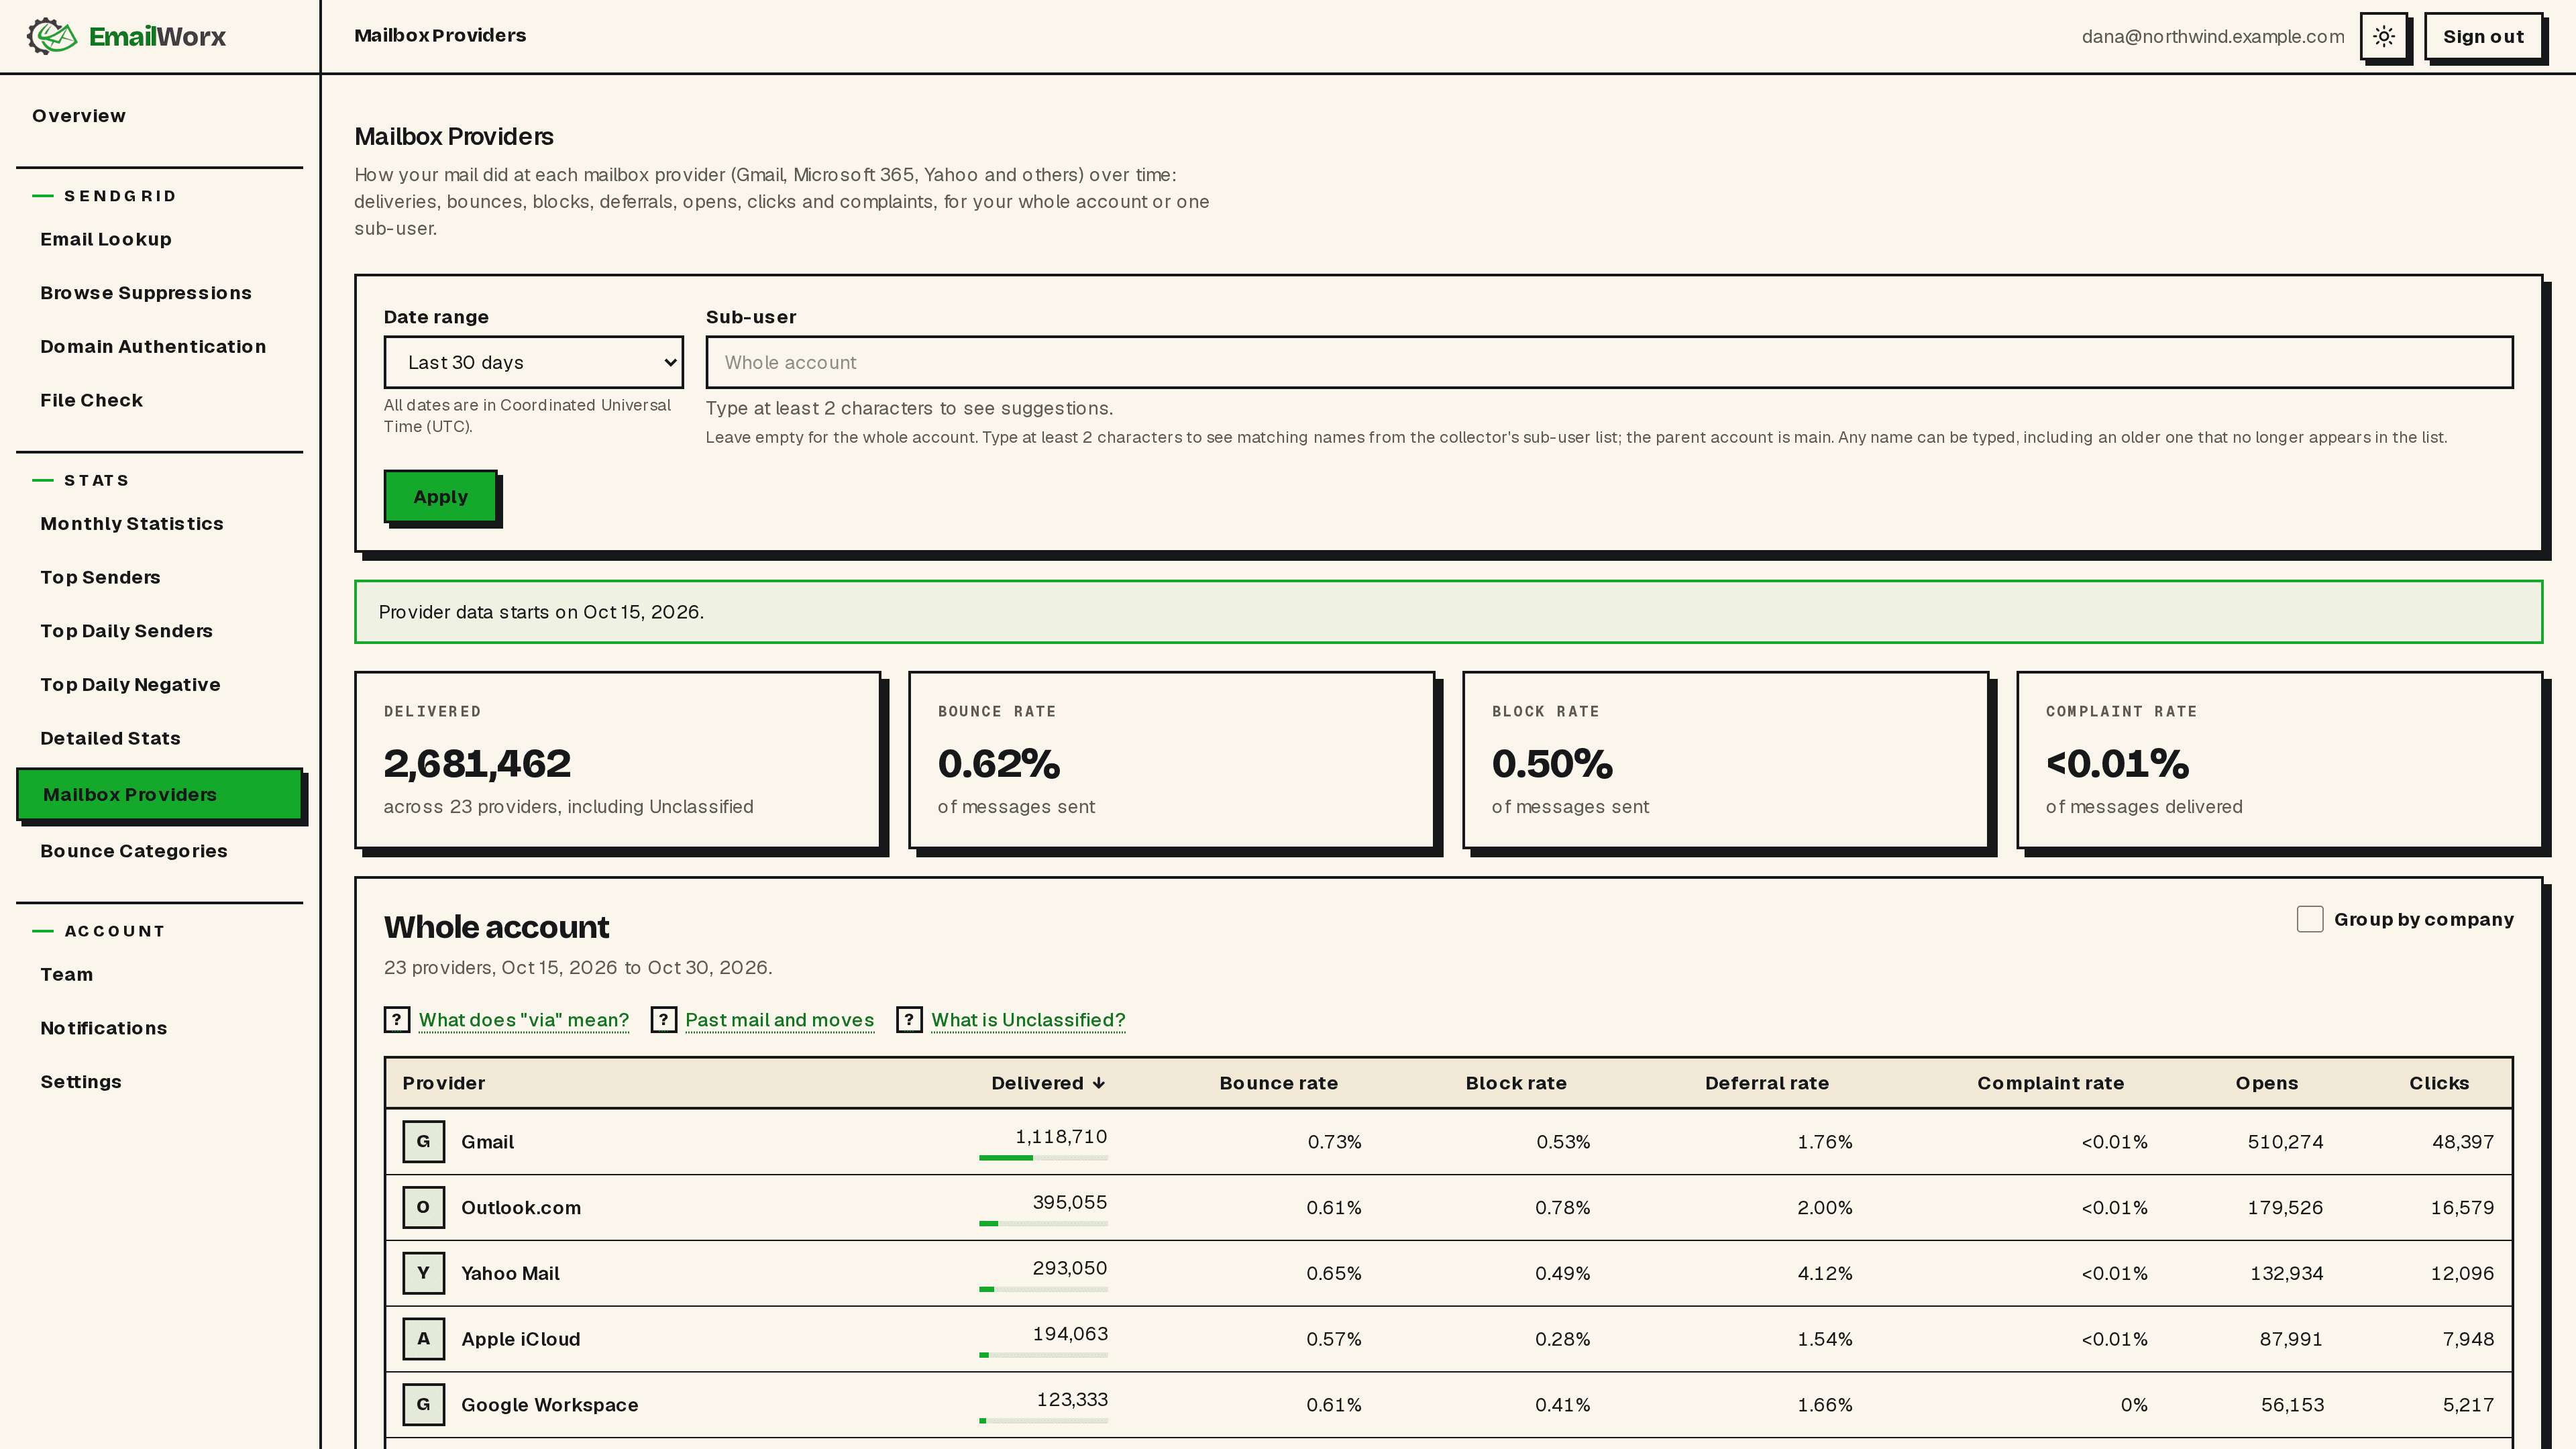Click the Apple iCloud 'A' provider badge
Screen dimensions: 2576x1449
[x=423, y=1338]
